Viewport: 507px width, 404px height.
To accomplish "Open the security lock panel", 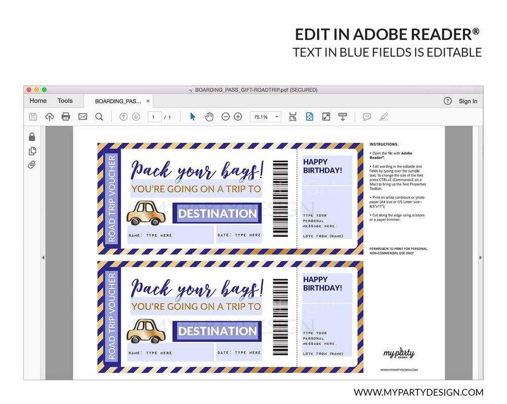I will 31,137.
